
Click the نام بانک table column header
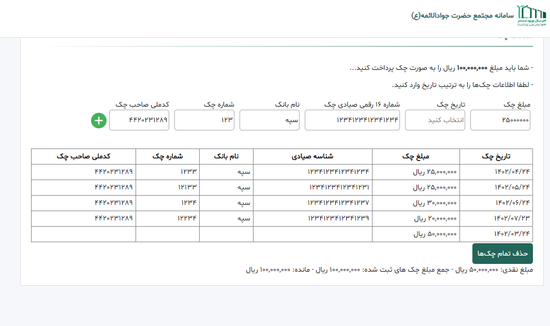[x=226, y=156]
